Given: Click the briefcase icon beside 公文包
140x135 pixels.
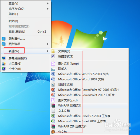Looking at the screenshot, I should [53, 132].
